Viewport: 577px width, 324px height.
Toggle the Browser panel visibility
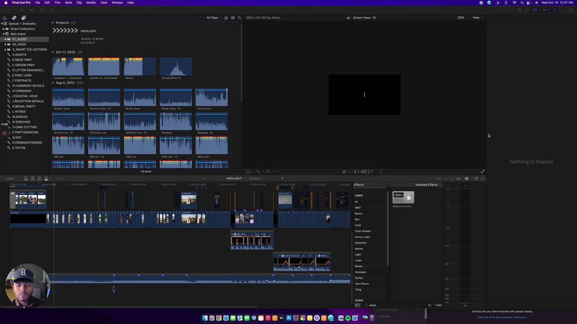click(x=535, y=10)
